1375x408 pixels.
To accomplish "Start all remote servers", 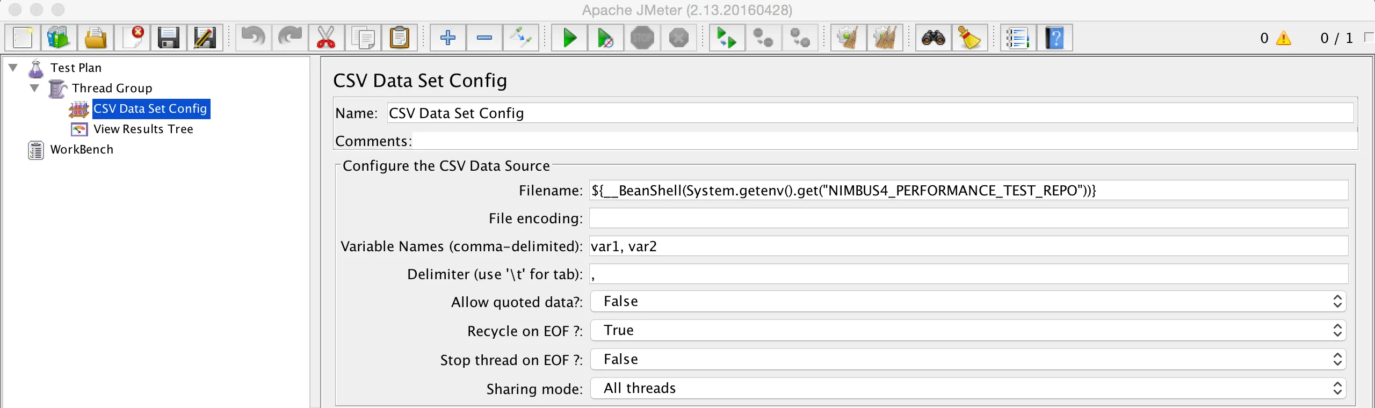I will 727,38.
